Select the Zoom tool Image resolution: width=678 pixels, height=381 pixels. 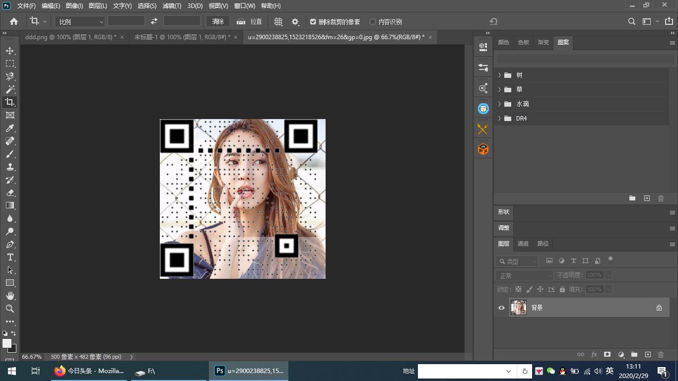[10, 309]
